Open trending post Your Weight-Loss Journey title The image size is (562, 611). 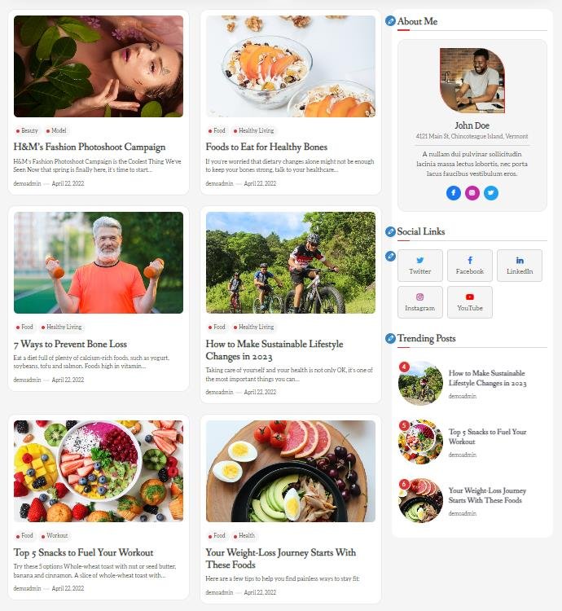[x=487, y=495]
